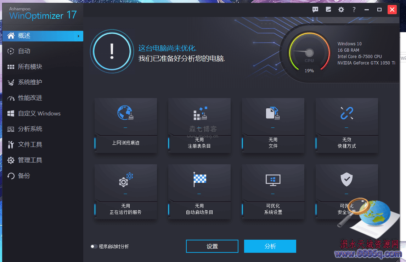This screenshot has height=262, width=406.
Task: Click the skin/theme icon in title bar
Action: (x=328, y=10)
